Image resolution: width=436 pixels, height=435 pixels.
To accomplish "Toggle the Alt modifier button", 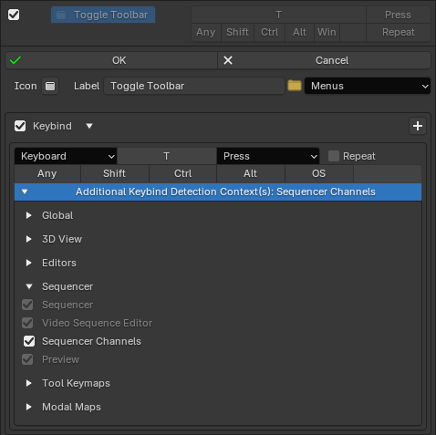I will (x=251, y=173).
